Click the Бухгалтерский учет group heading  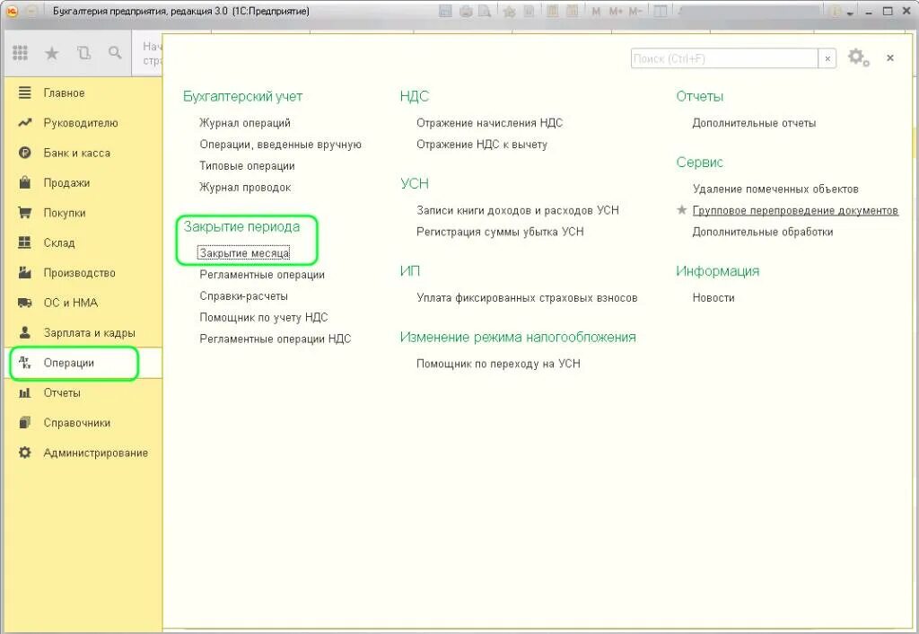click(x=242, y=96)
